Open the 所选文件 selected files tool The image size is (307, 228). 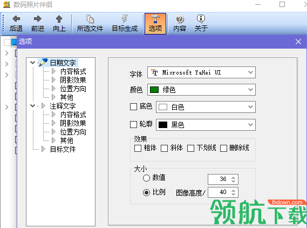click(90, 24)
